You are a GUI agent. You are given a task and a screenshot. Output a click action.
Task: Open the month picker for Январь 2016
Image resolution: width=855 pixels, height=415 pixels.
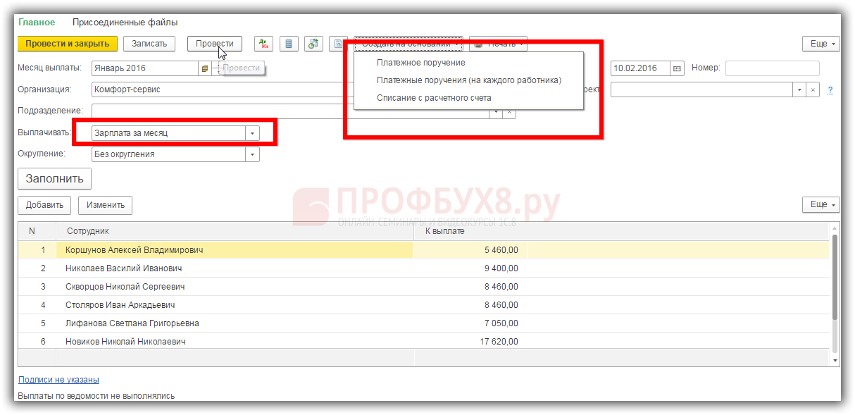click(205, 68)
